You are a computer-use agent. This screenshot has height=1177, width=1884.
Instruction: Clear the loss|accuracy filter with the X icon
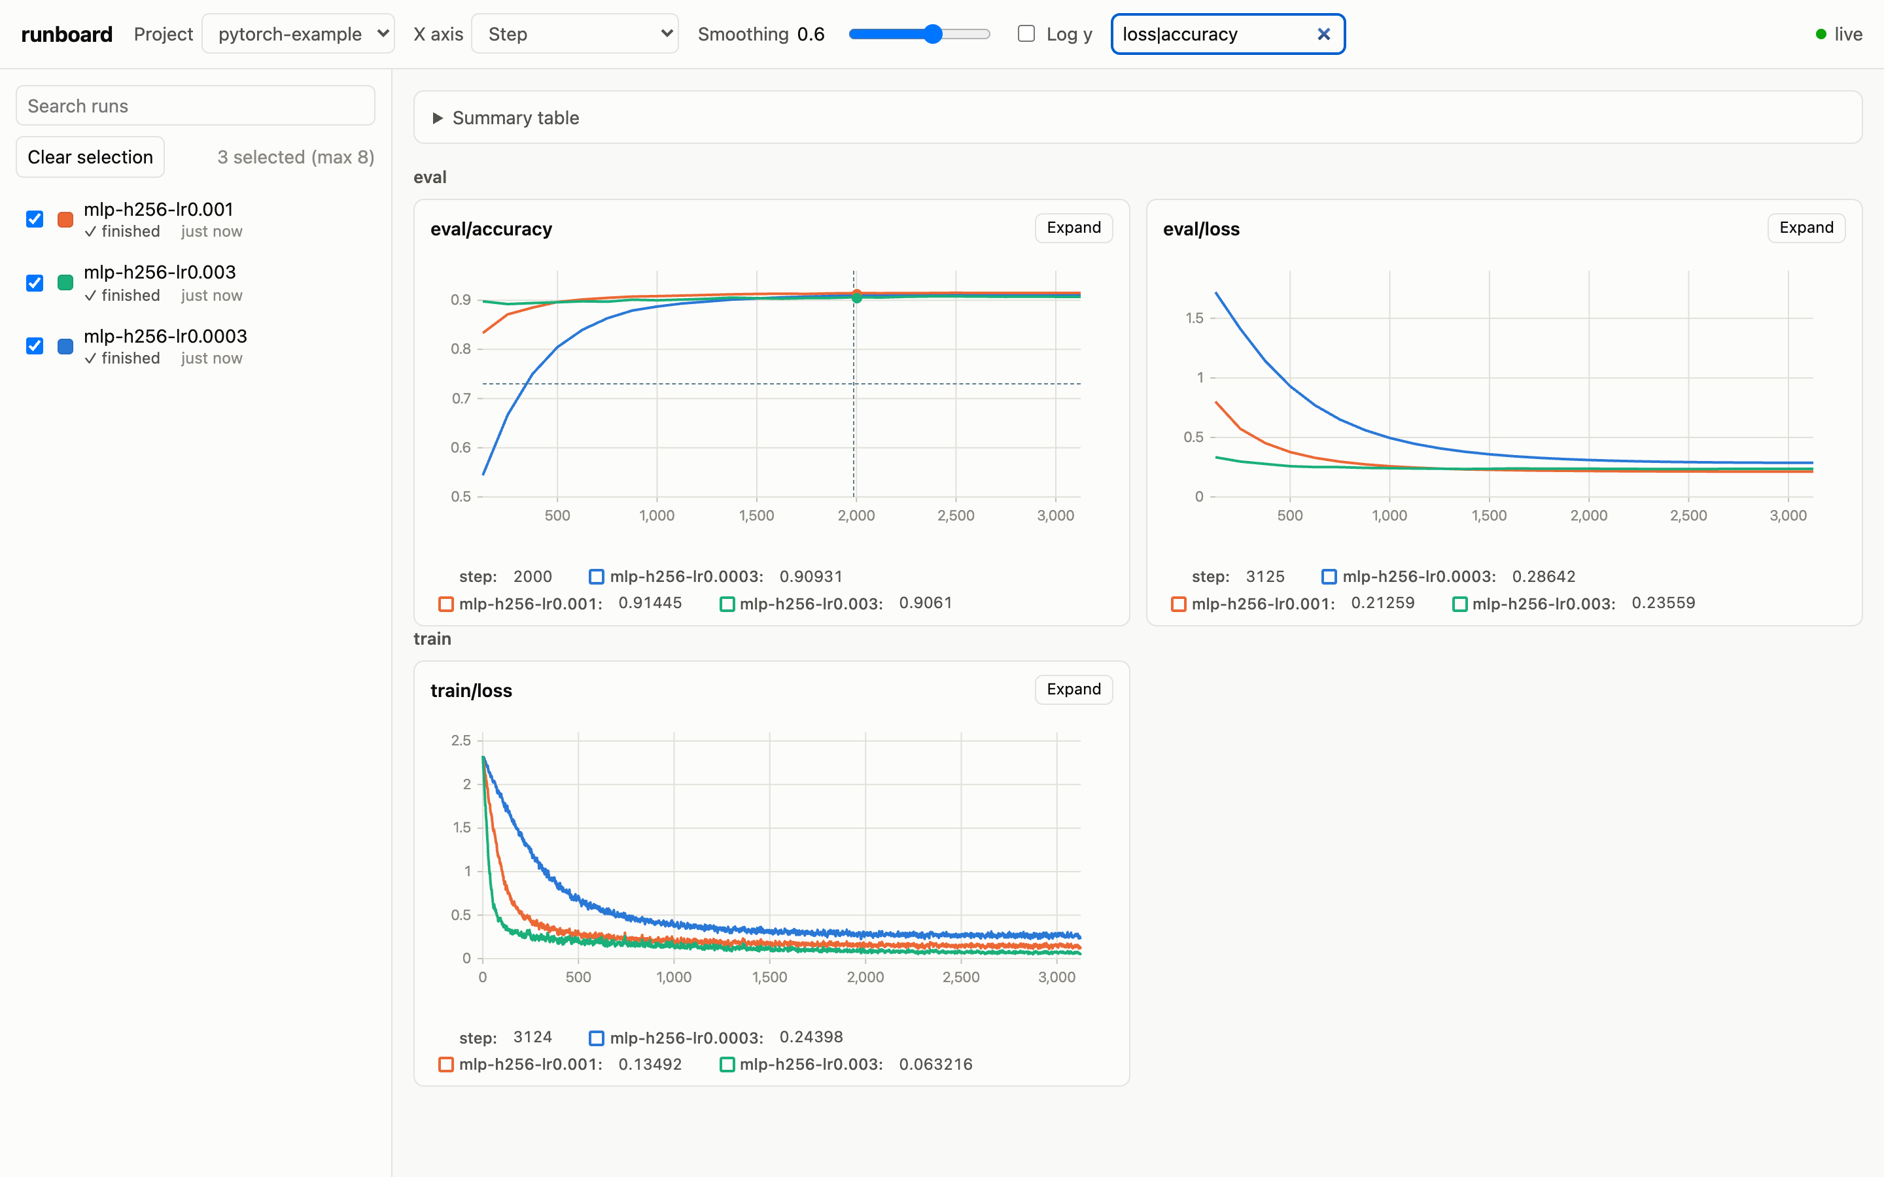[x=1323, y=34]
